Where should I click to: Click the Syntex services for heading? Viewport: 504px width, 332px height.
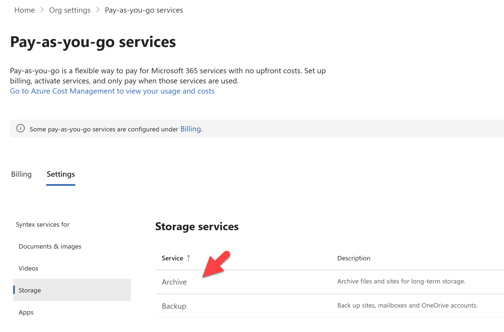pyautogui.click(x=43, y=224)
